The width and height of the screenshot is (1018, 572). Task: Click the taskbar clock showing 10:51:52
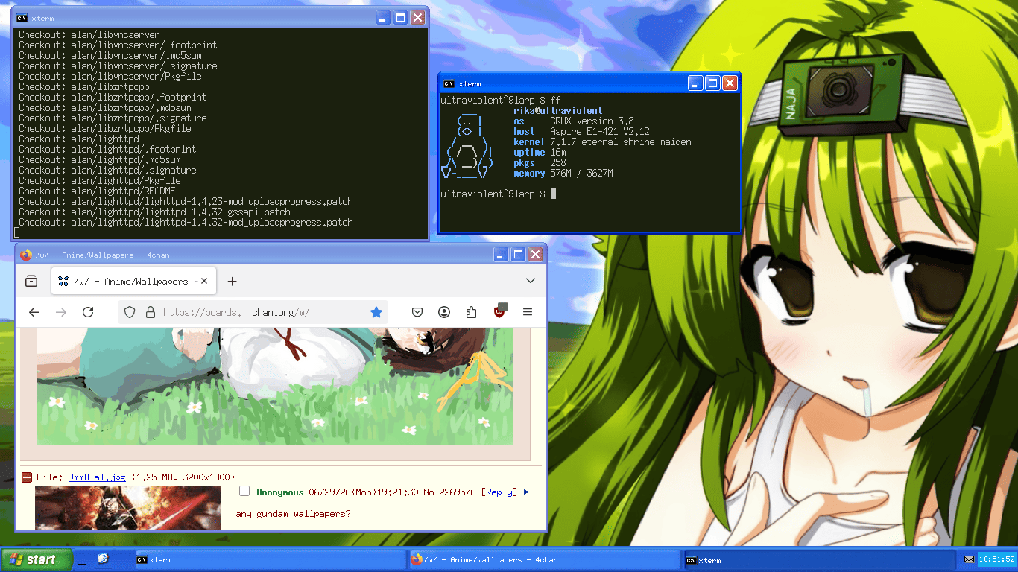coord(996,559)
